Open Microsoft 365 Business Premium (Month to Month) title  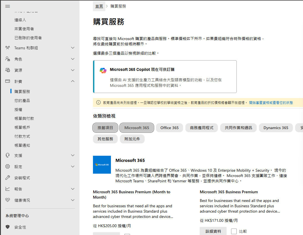[x=132, y=194]
